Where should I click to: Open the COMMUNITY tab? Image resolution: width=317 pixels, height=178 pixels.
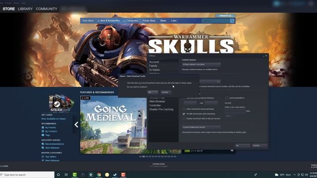click(47, 9)
